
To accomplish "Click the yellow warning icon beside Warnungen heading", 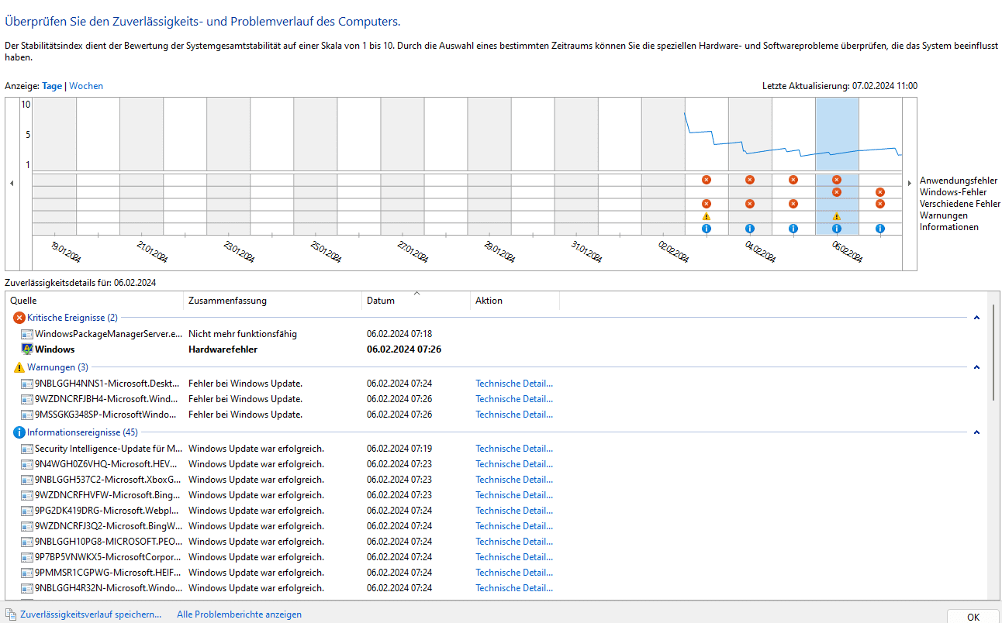I will point(19,367).
